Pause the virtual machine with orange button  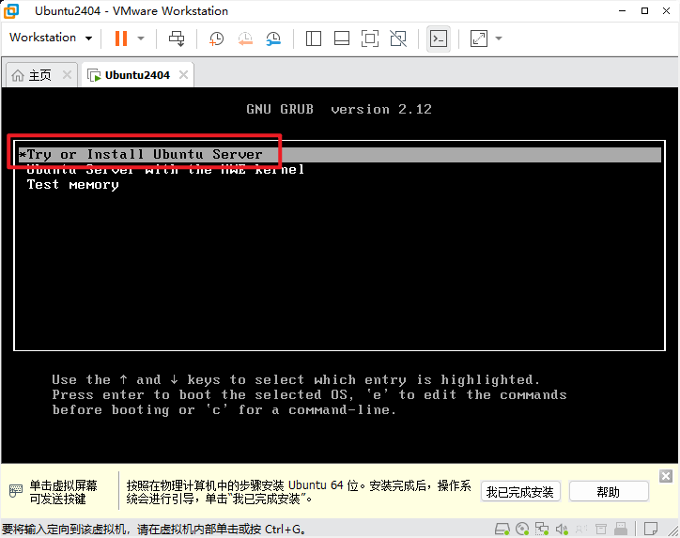click(121, 38)
